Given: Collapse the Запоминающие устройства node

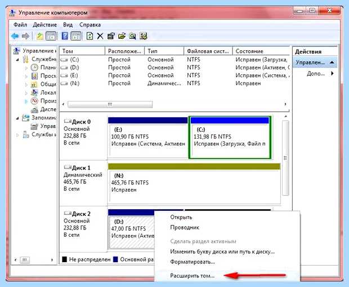Looking at the screenshot, I should pos(17,118).
